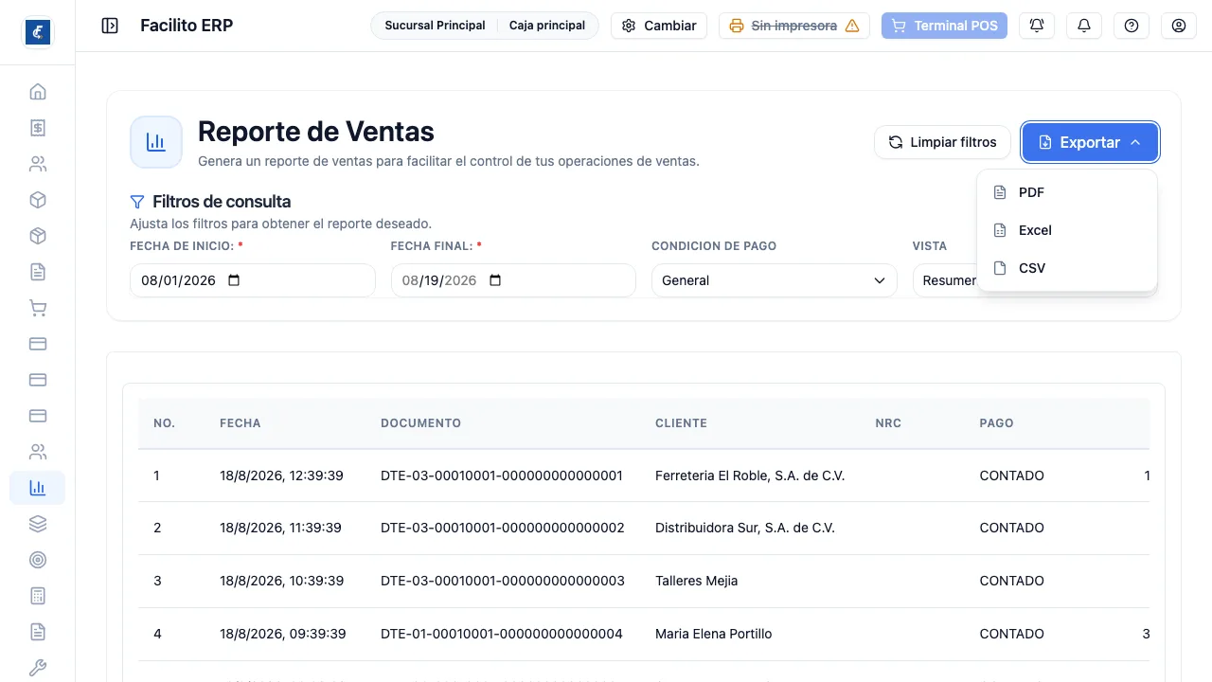
Task: Click the DOCUMENTO column header
Action: pyautogui.click(x=420, y=423)
